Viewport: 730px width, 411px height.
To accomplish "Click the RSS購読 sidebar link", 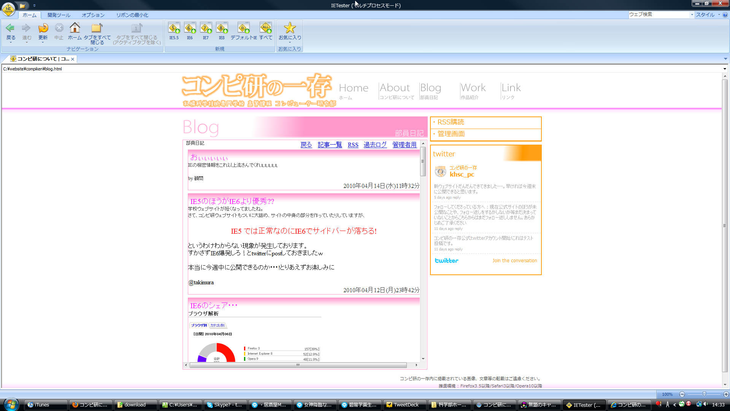I will pyautogui.click(x=451, y=122).
